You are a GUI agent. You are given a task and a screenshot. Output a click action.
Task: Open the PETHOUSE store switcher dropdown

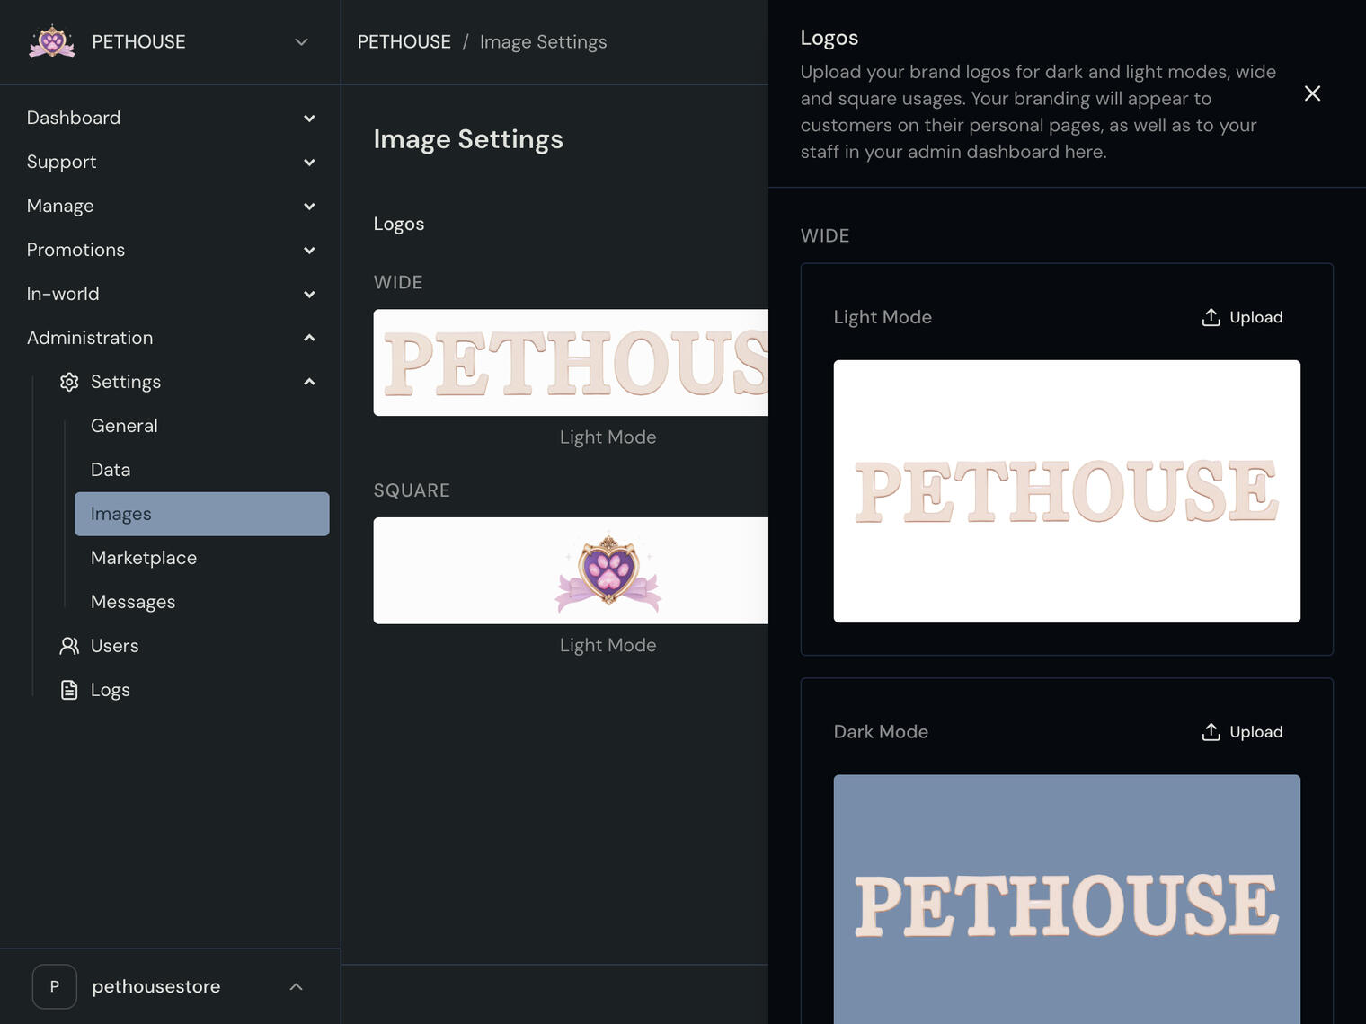click(x=301, y=42)
